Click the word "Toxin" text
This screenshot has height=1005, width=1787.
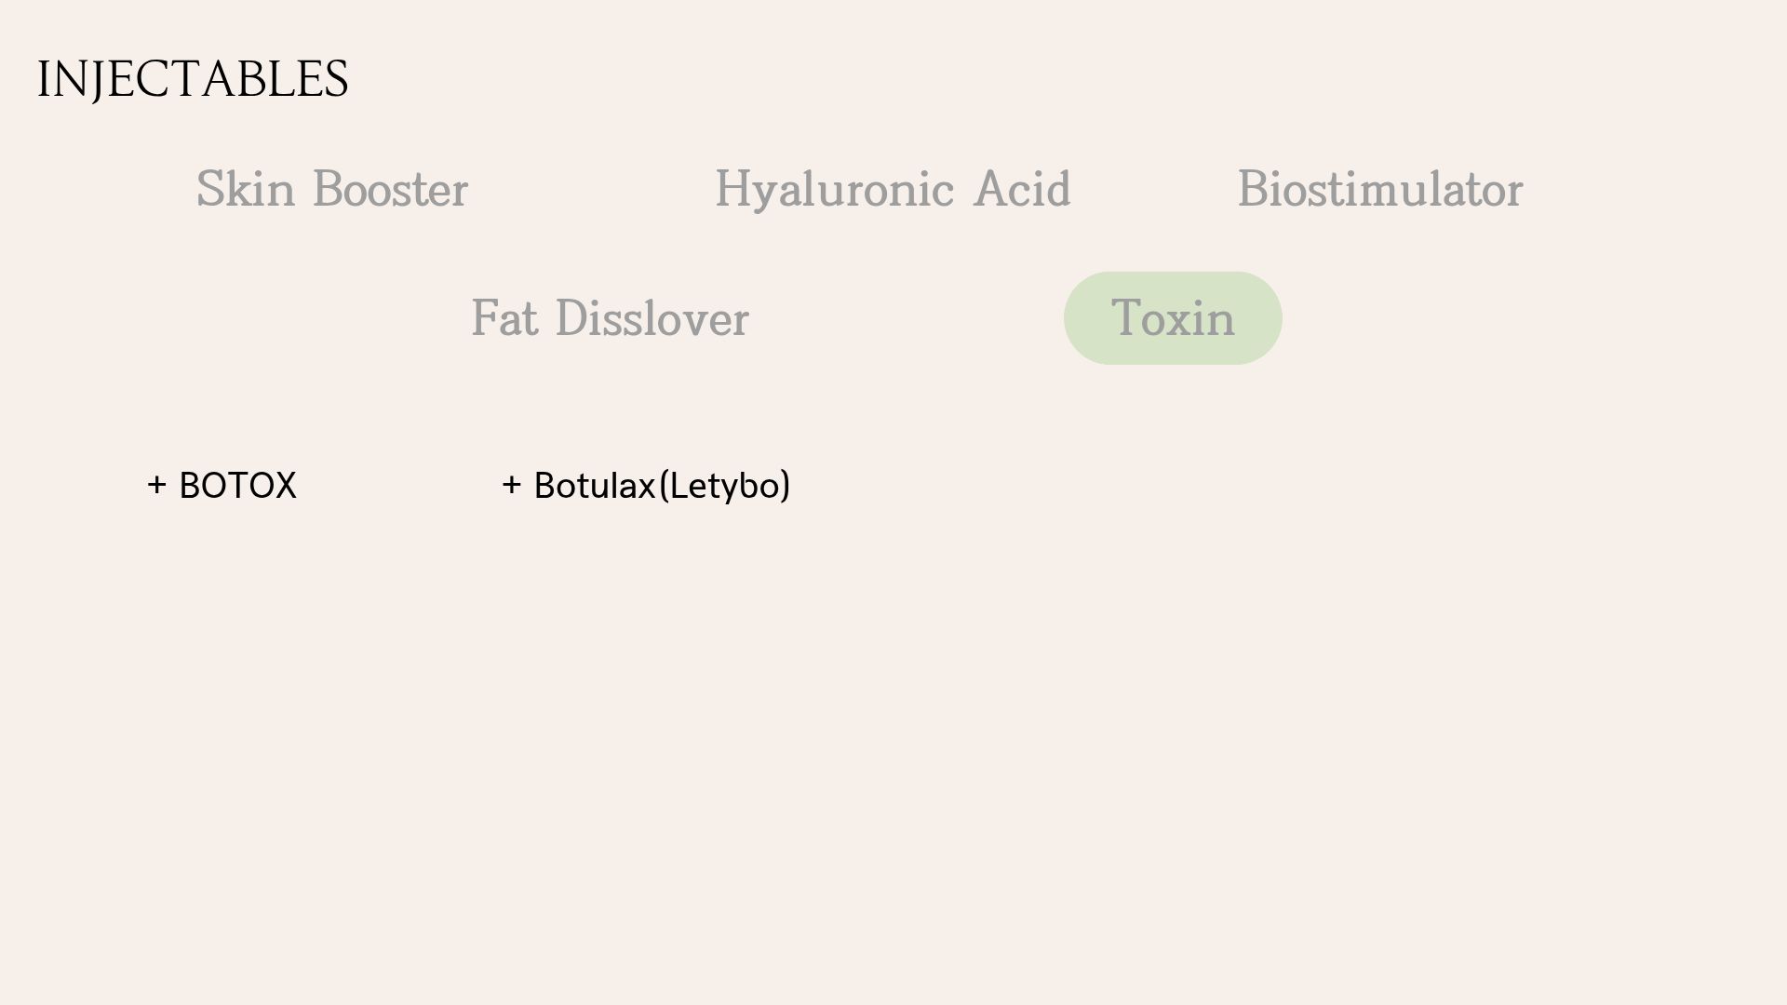pyautogui.click(x=1173, y=318)
